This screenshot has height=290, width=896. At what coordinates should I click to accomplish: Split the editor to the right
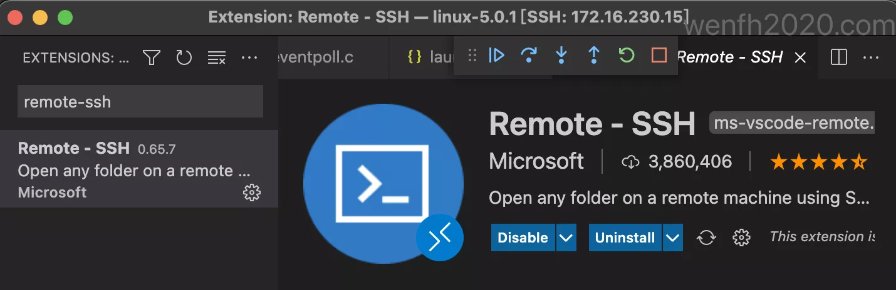838,57
